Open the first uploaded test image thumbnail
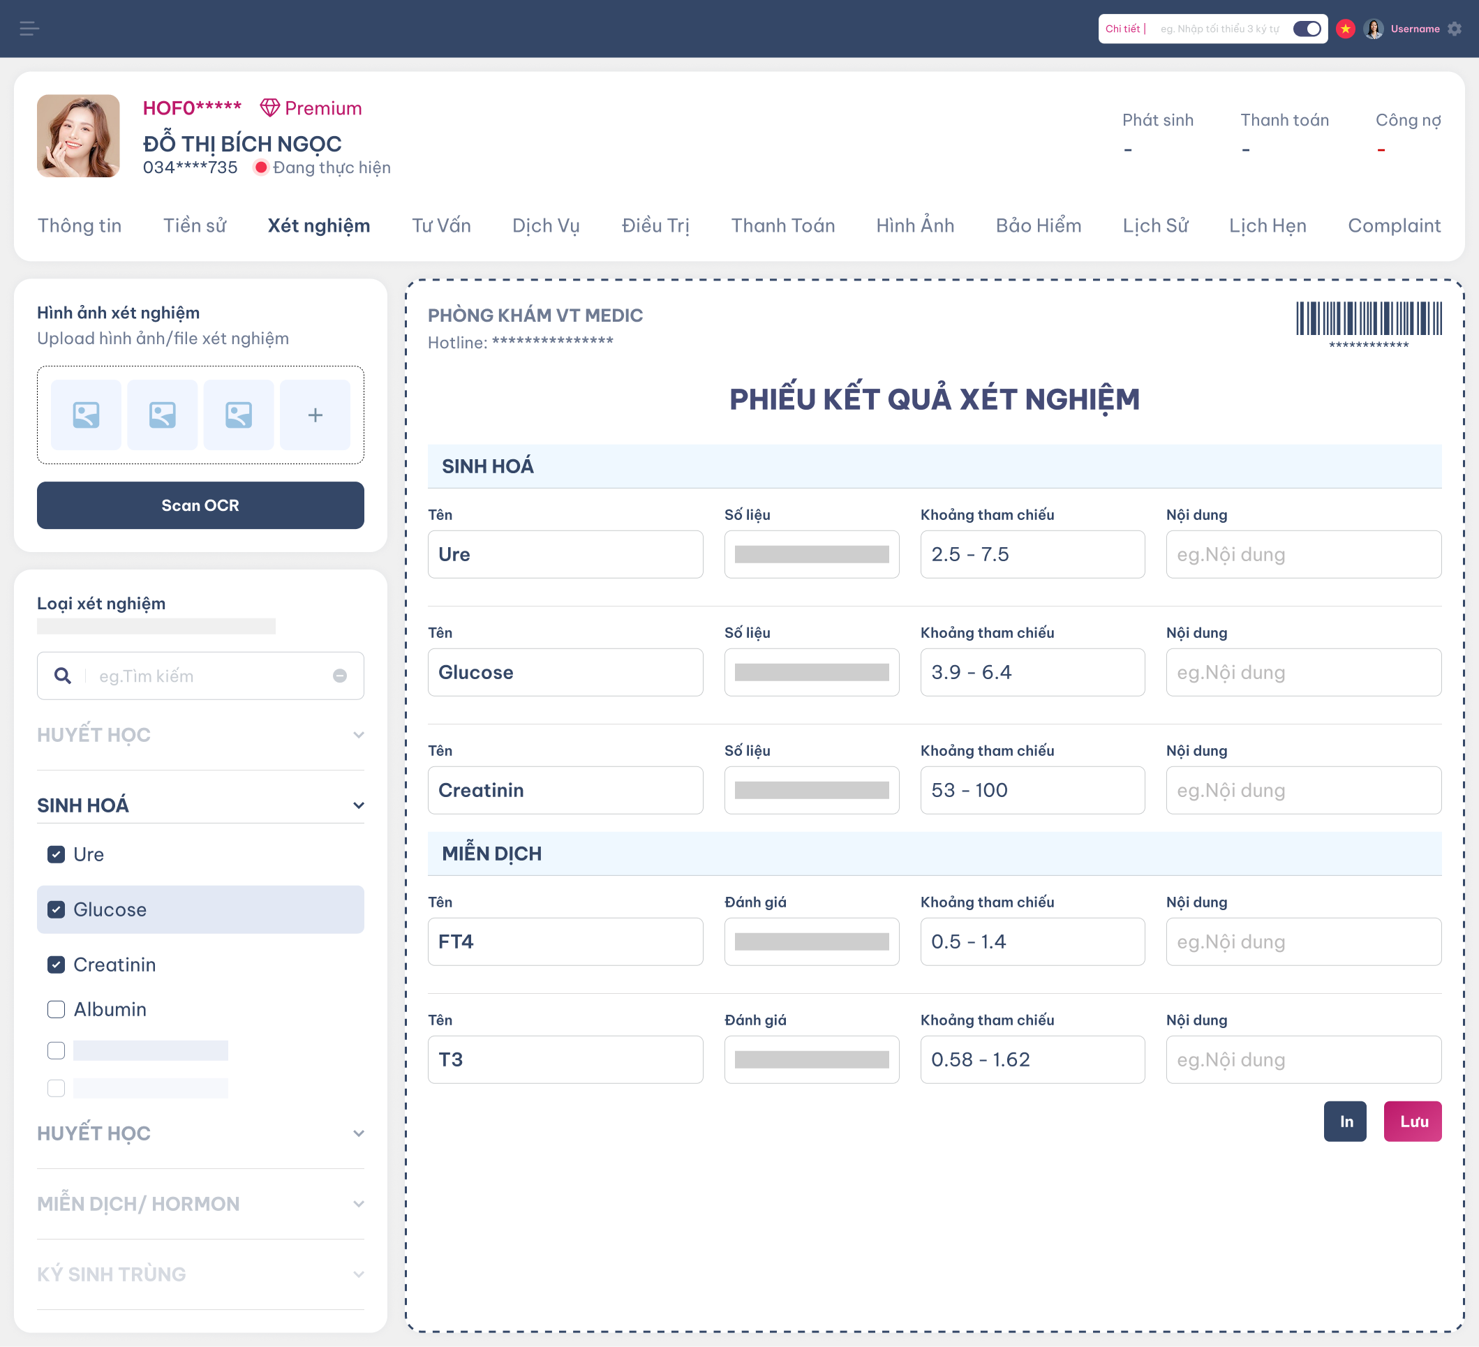This screenshot has width=1479, height=1347. click(86, 415)
